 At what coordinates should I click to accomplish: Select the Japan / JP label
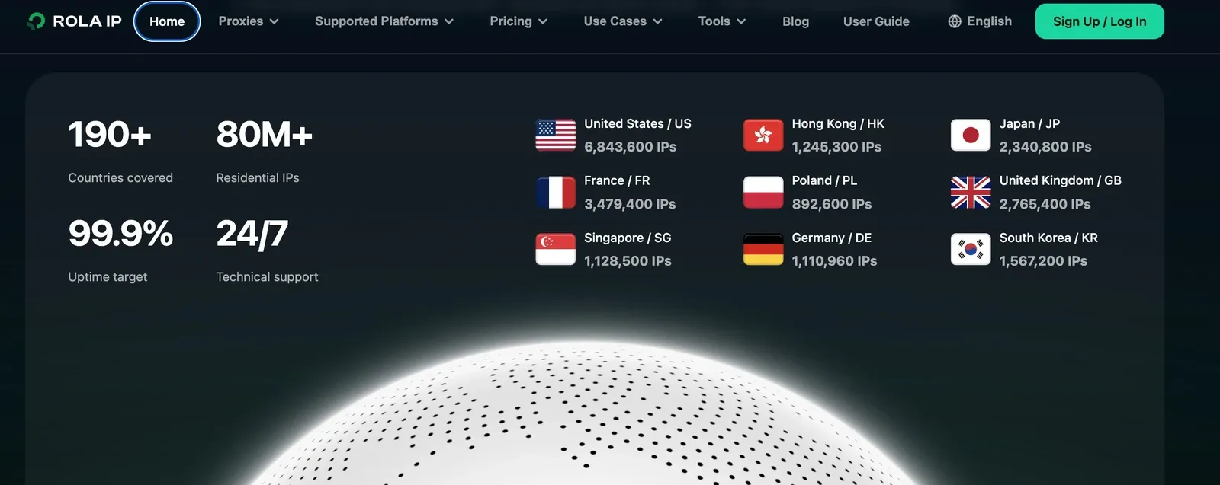[1029, 123]
